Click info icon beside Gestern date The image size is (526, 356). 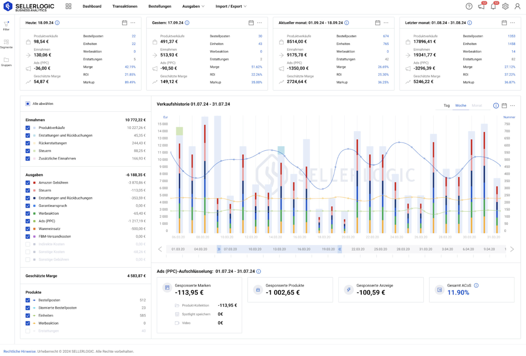187,23
